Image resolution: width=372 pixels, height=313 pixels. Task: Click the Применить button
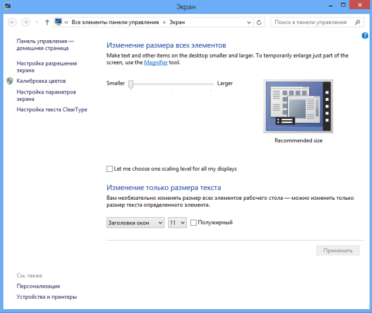(x=338, y=251)
